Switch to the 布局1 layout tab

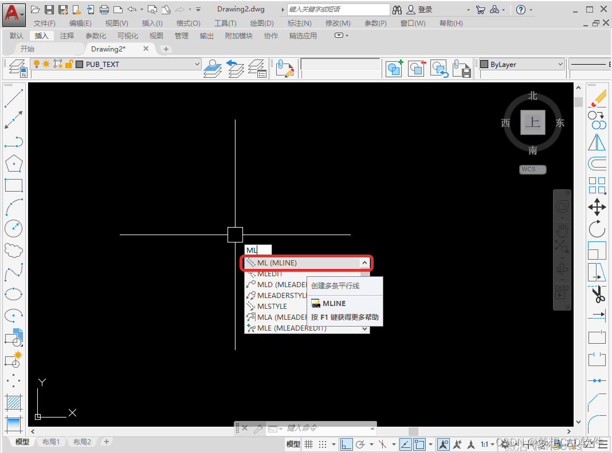pyautogui.click(x=51, y=442)
